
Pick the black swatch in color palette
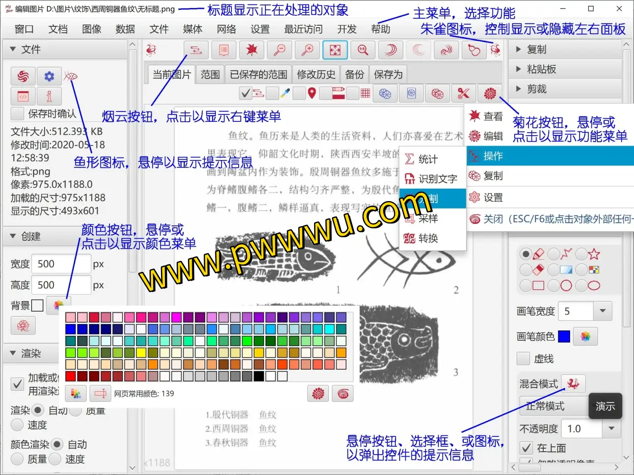pos(258,376)
